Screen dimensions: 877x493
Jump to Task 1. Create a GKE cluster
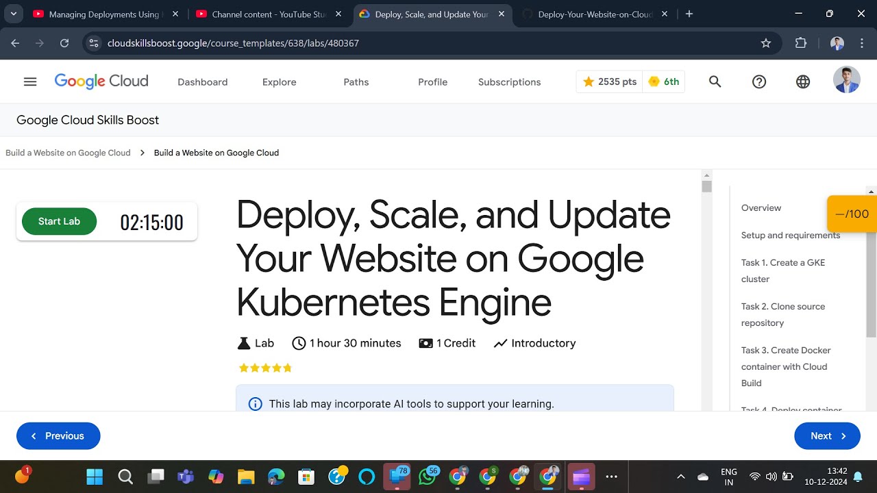(783, 270)
